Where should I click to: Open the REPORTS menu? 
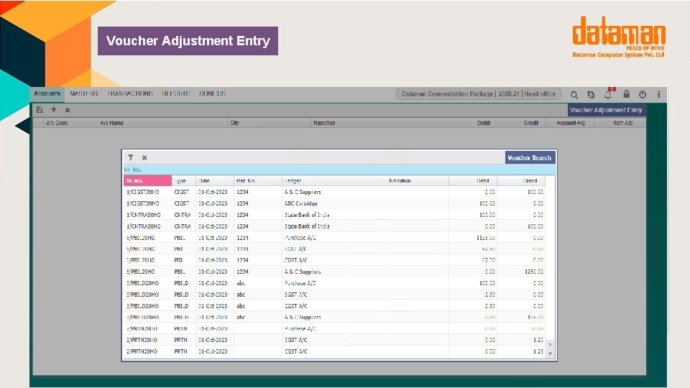175,93
